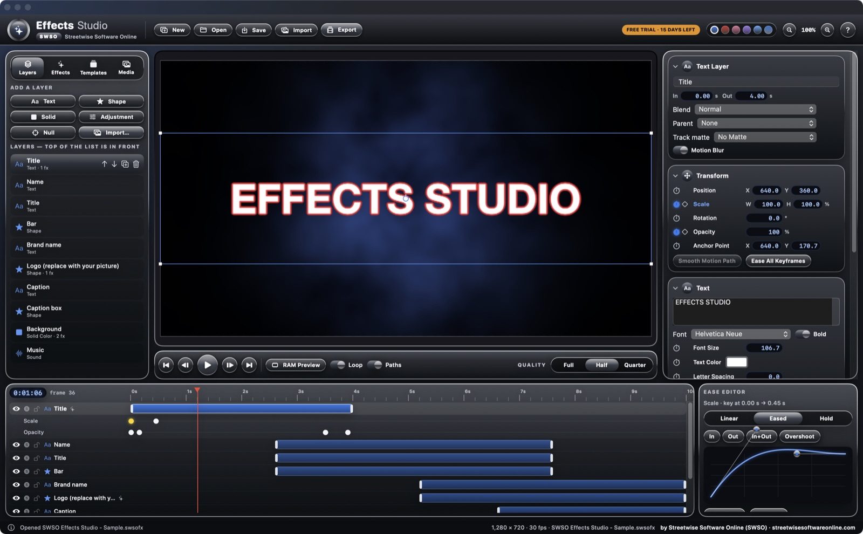
Task: Delete the Title layer with trash icon
Action: [x=136, y=164]
